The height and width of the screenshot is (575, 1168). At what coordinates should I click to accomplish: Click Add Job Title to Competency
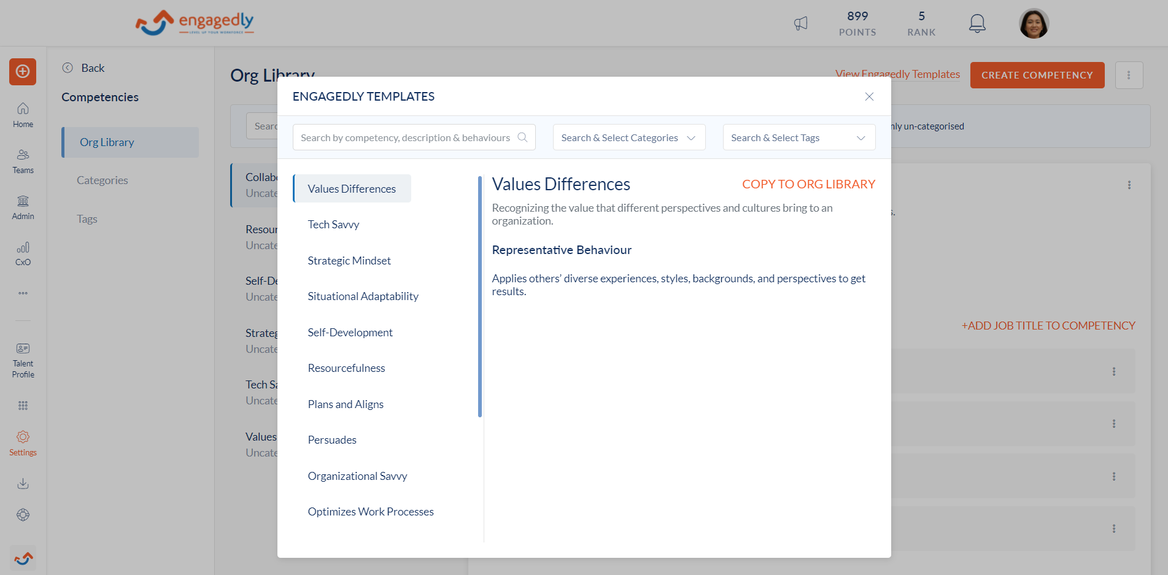coord(1048,325)
